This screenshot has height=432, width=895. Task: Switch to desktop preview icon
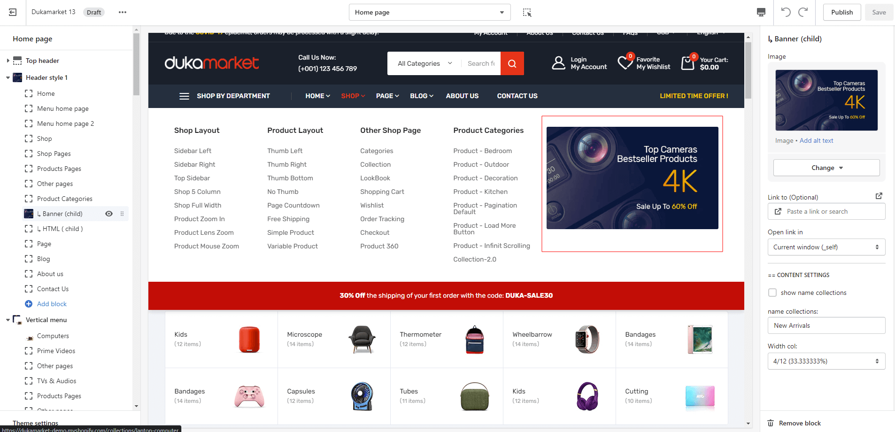coord(761,12)
